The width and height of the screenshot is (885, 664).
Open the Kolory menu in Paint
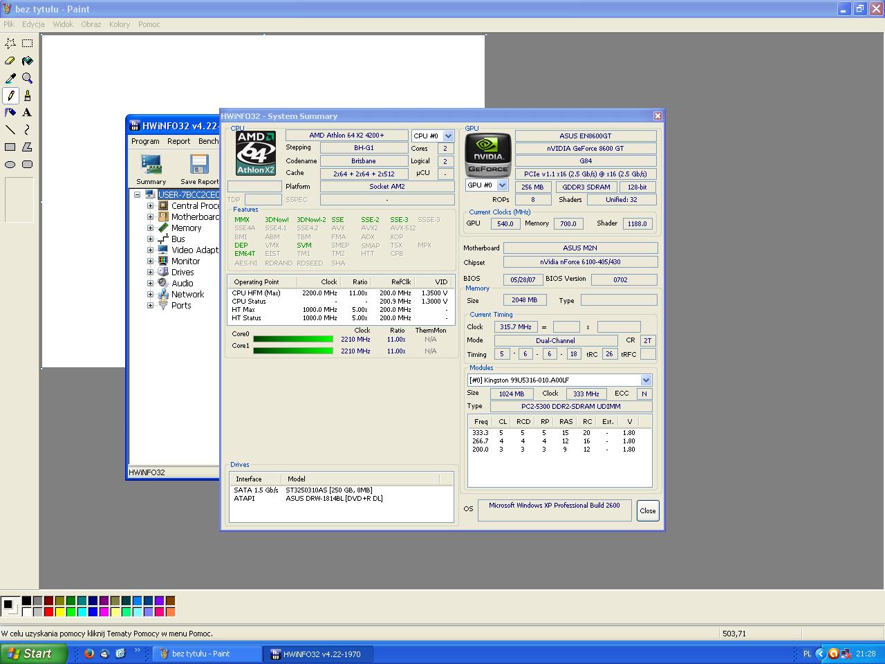click(120, 24)
